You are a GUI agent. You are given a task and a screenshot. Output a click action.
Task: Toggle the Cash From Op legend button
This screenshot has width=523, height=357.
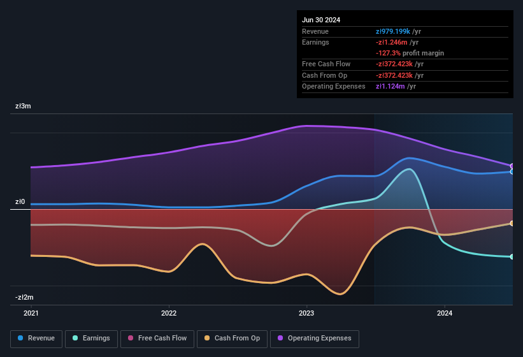232,339
